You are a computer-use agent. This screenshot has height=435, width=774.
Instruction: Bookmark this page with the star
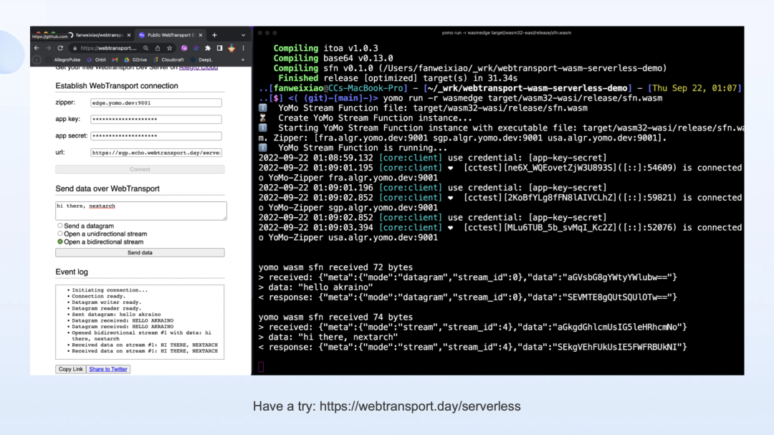pyautogui.click(x=169, y=49)
